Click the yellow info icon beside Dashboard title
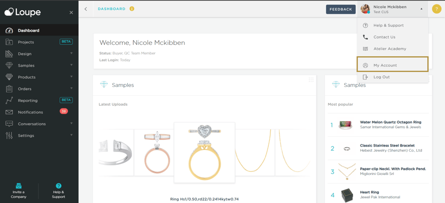Image resolution: width=445 pixels, height=203 pixels. click(132, 9)
